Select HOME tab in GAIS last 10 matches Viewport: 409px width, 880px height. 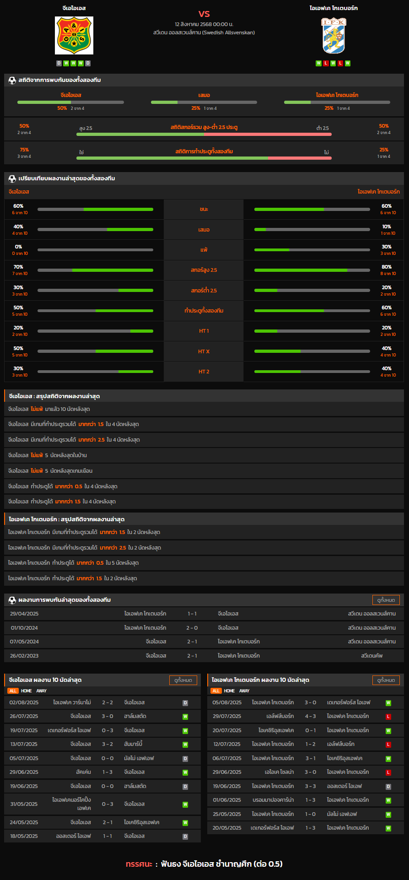(x=27, y=691)
